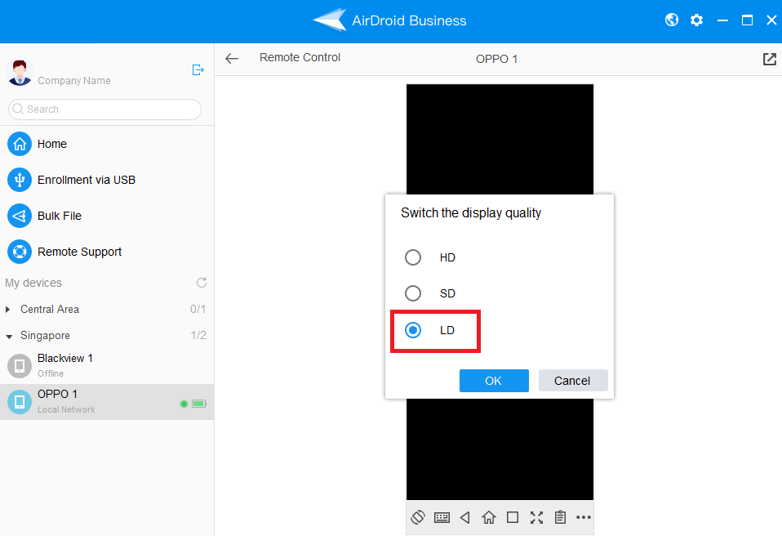This screenshot has height=536, width=782.
Task: Open Bulk File in the sidebar
Action: [107, 216]
